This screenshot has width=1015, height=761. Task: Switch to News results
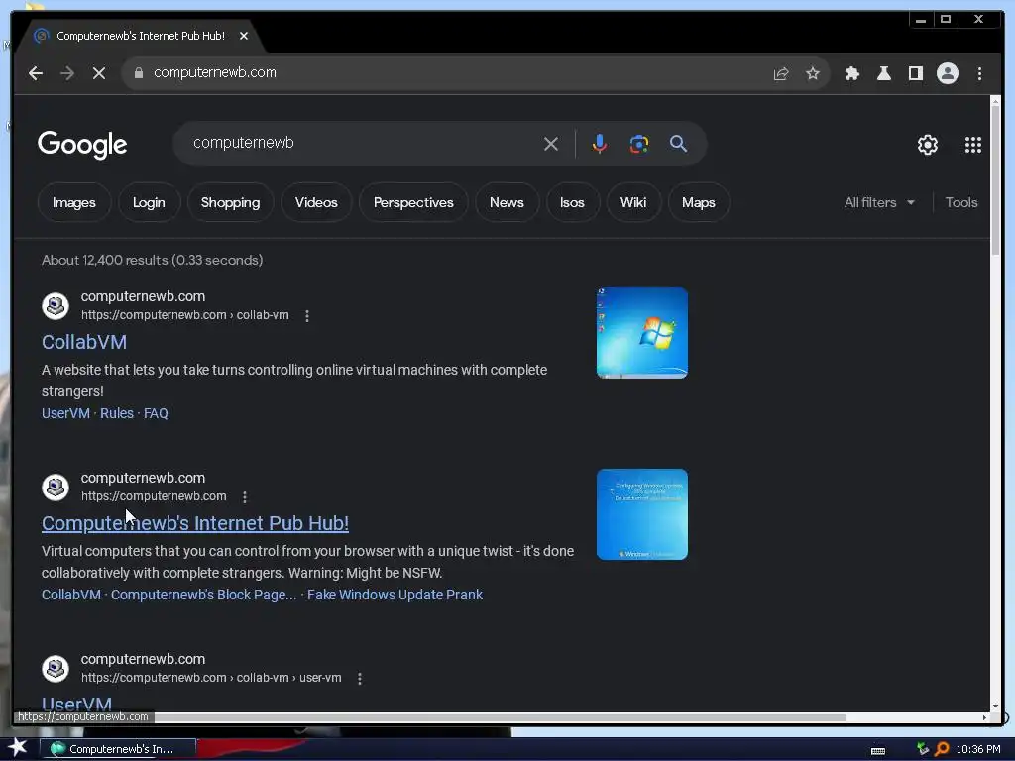(507, 202)
